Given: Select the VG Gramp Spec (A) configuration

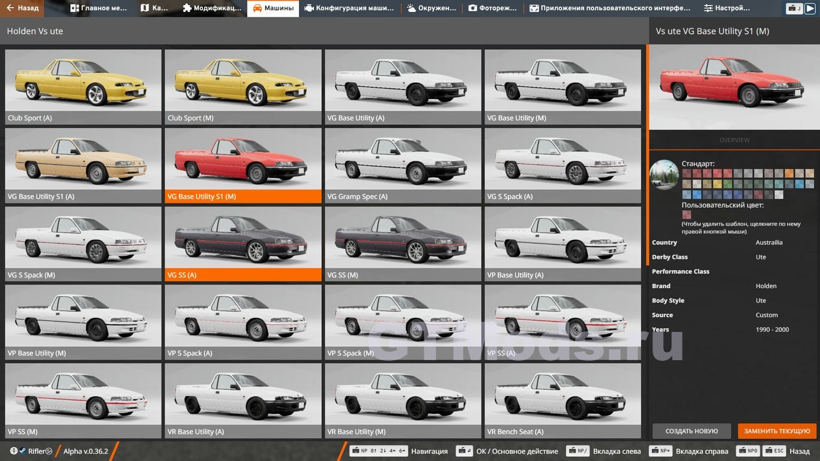Looking at the screenshot, I should (403, 166).
